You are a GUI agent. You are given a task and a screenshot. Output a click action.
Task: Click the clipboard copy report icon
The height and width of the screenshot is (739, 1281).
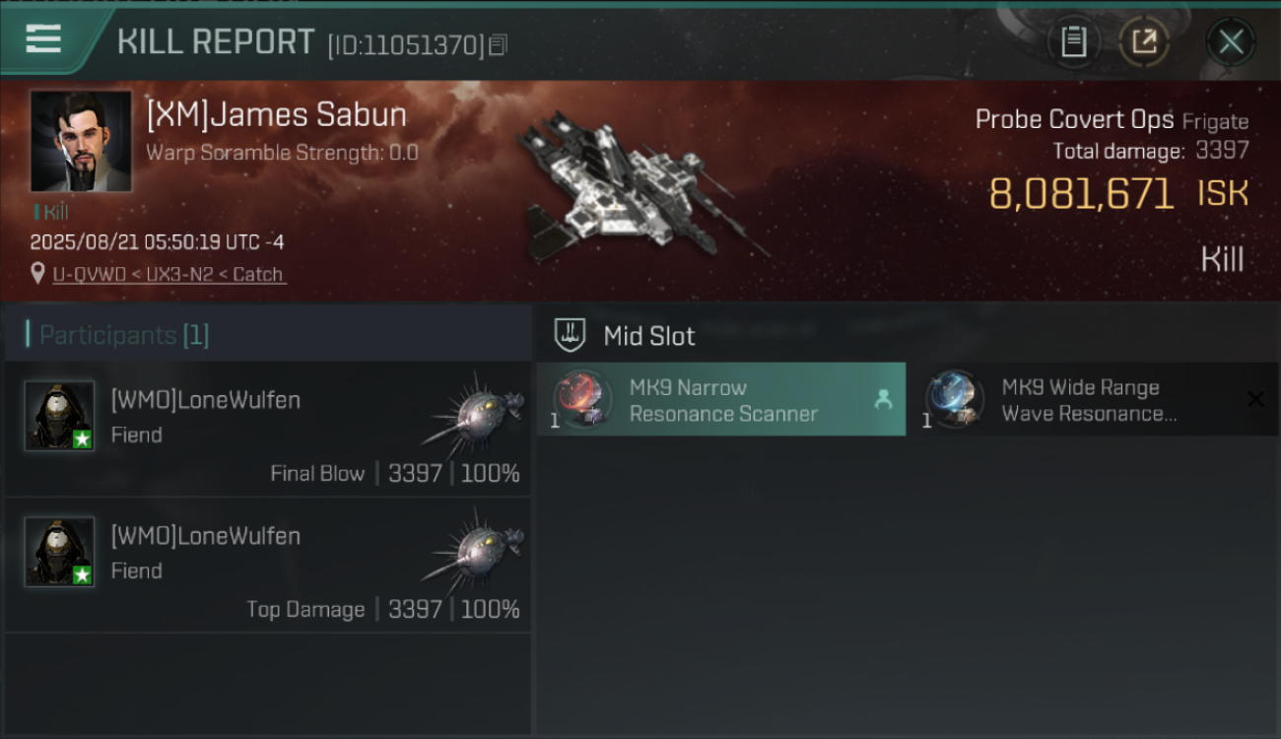click(x=1073, y=42)
